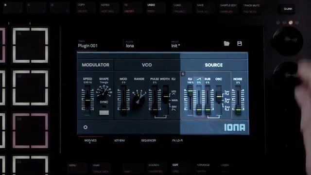Hit the LOAD hardware button
The width and height of the screenshot is (311, 175).
tap(182, 8)
